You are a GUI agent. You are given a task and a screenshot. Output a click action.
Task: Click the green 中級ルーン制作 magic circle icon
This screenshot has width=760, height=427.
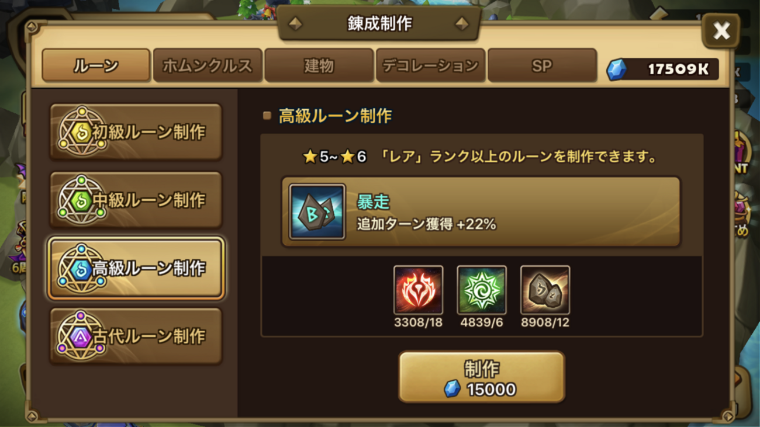point(82,200)
